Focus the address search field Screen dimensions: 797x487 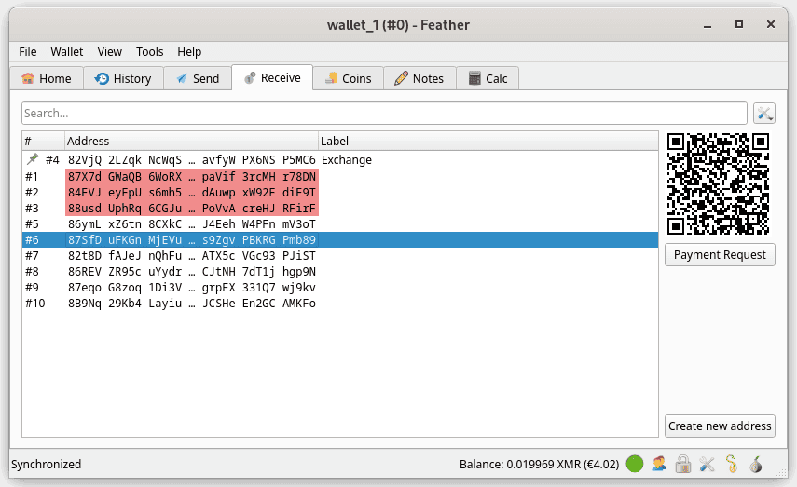[x=384, y=114]
